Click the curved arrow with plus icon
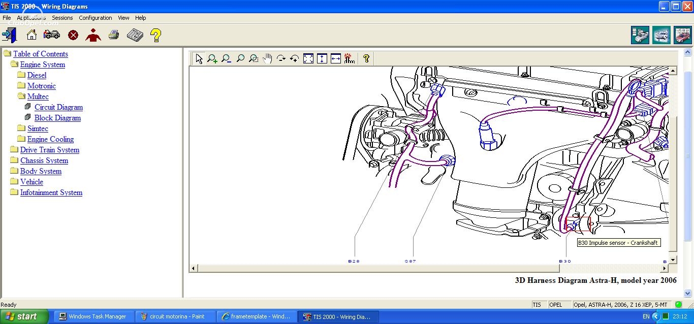Screen dimensions: 694x324 click(x=295, y=58)
